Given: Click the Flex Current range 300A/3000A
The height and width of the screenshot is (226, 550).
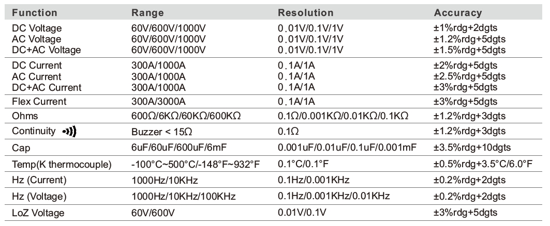Looking at the screenshot, I should (x=158, y=102).
